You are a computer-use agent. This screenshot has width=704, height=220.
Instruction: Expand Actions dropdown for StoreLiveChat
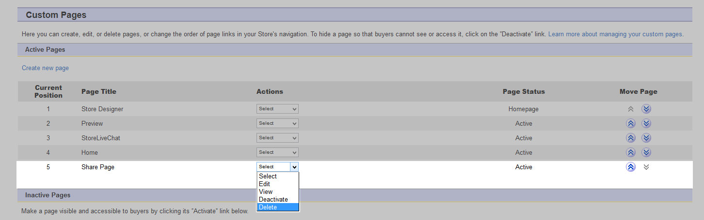click(277, 138)
